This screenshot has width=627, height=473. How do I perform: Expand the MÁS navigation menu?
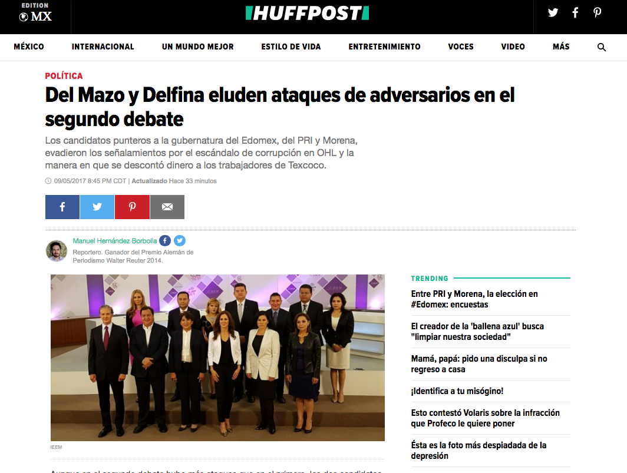point(561,47)
